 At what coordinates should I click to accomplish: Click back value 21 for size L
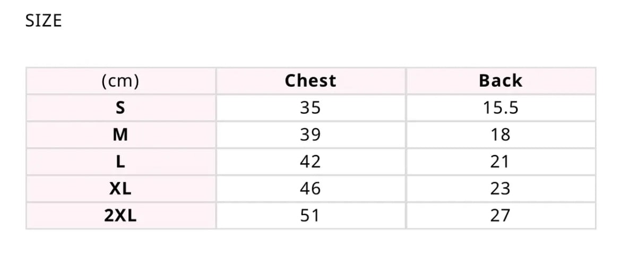click(x=501, y=161)
